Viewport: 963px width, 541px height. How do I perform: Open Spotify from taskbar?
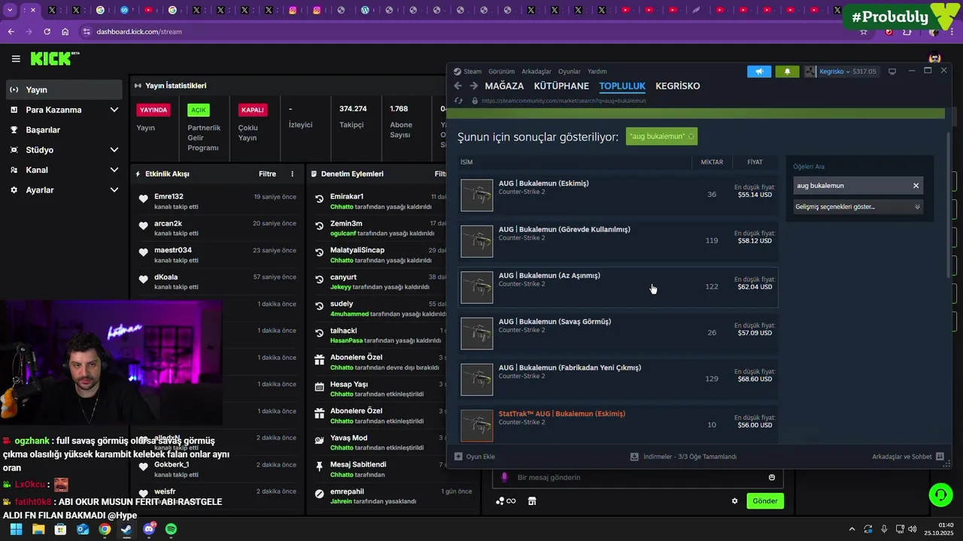click(x=171, y=529)
